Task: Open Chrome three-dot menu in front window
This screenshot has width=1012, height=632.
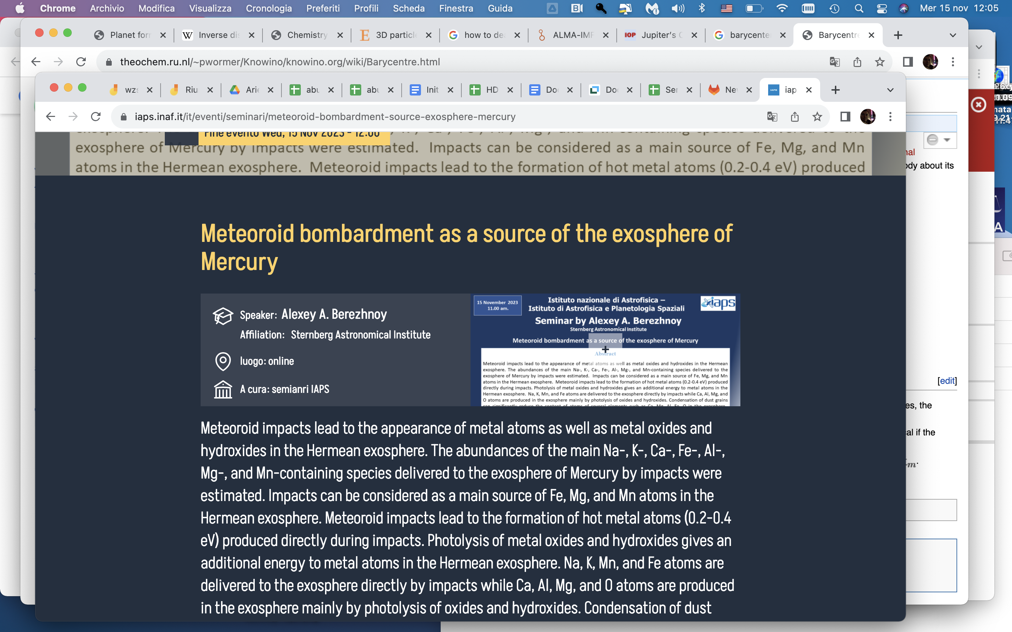Action: (x=890, y=117)
